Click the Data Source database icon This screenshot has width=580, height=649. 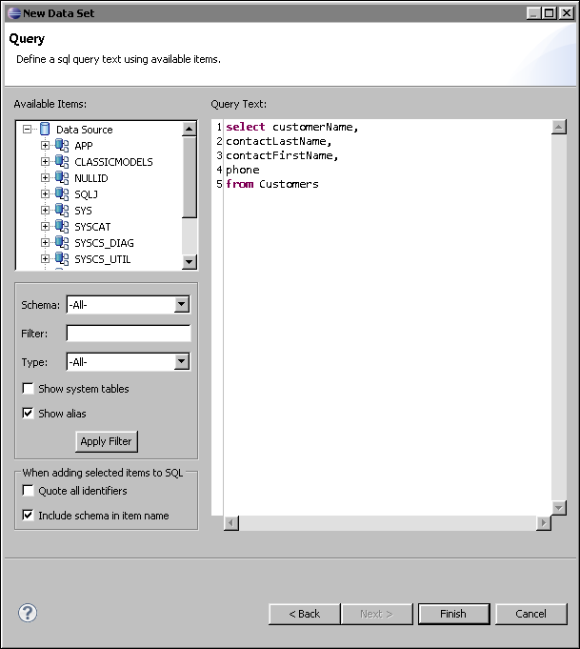click(45, 130)
